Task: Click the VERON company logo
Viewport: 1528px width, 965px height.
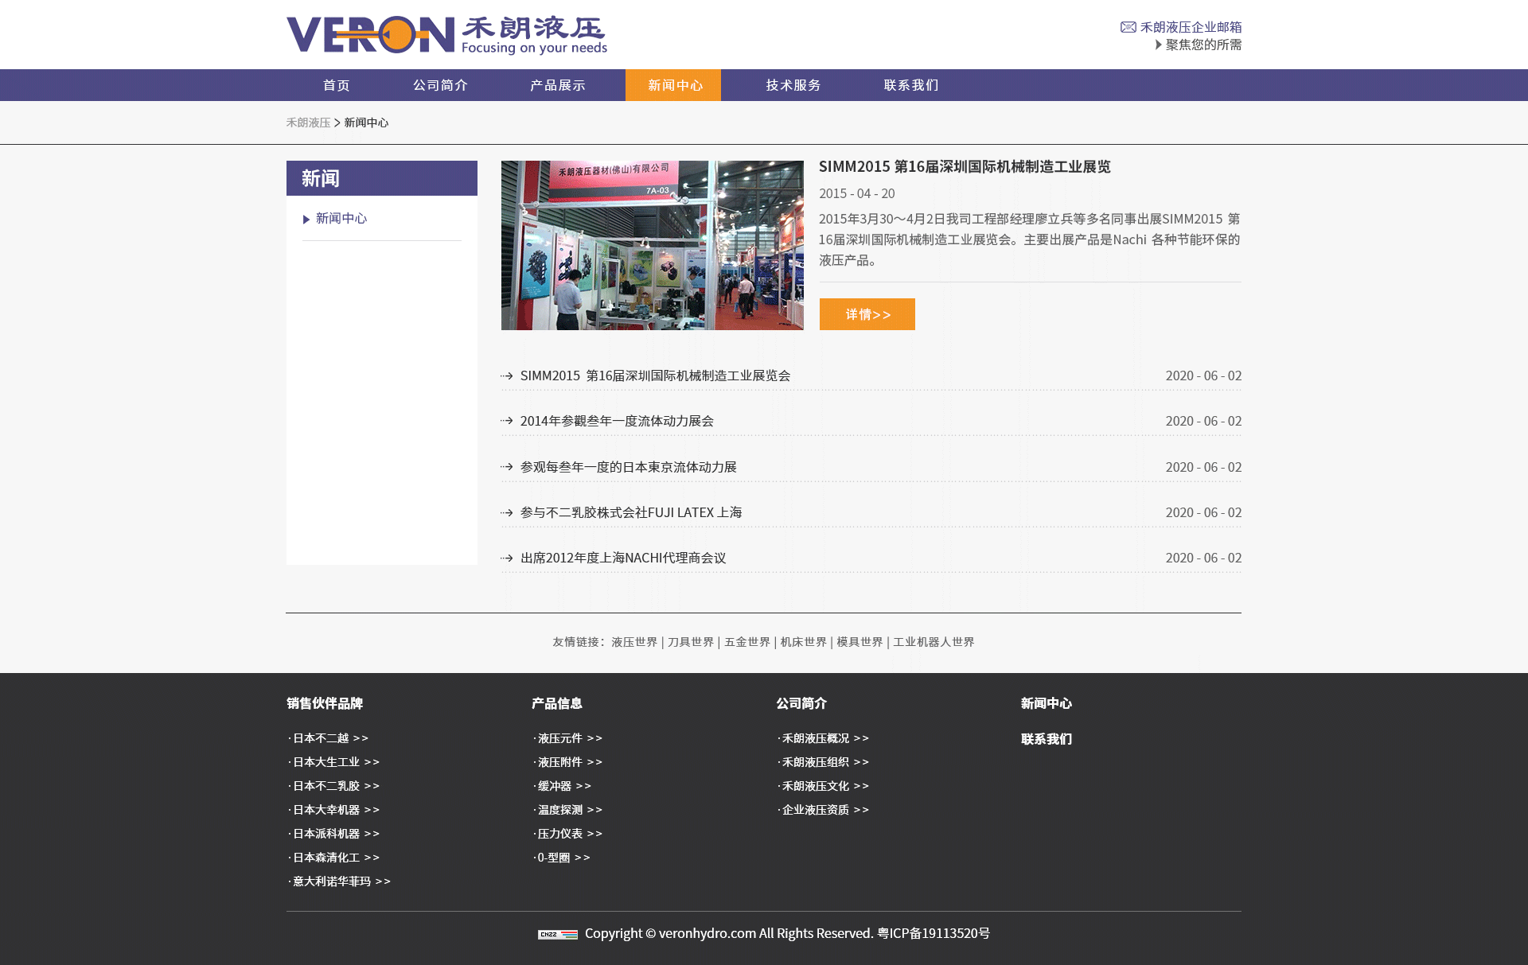Action: [x=446, y=35]
